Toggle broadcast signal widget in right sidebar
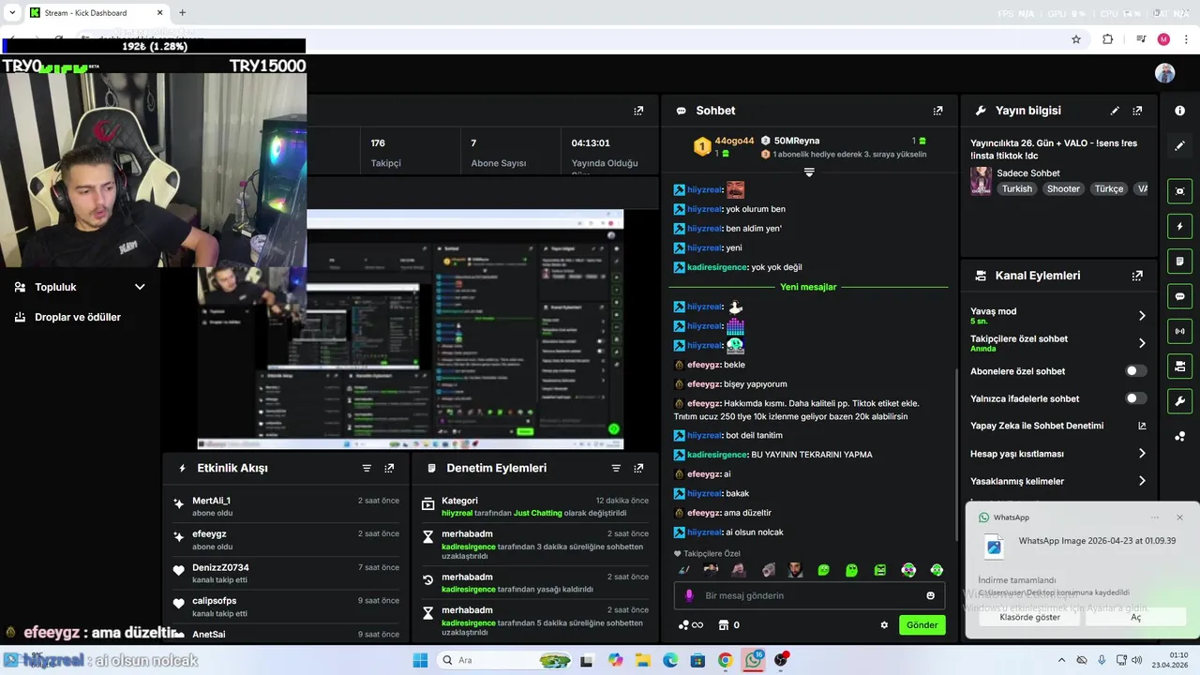Screen dimensions: 1200x675 [1180, 331]
